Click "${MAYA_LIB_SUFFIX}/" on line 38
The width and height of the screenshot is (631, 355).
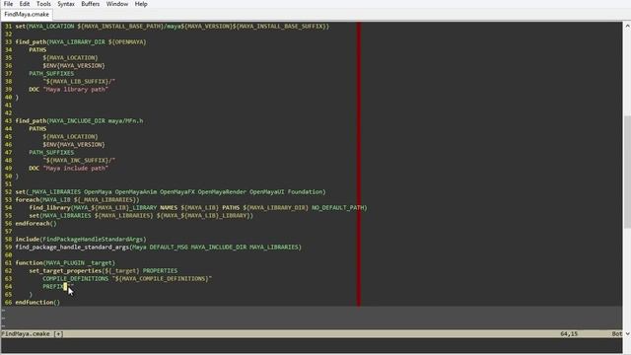coord(79,81)
